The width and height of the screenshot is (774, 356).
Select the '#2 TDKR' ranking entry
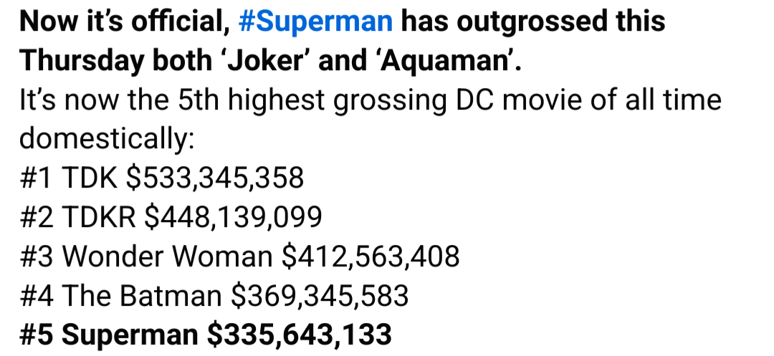click(77, 217)
